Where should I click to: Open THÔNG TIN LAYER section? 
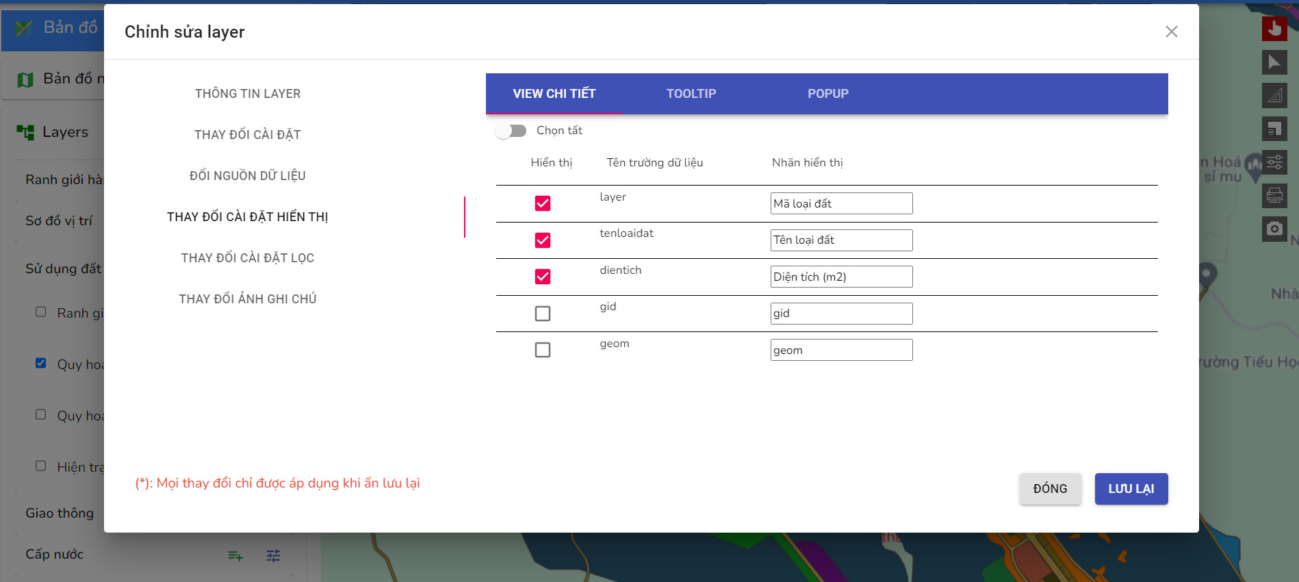(x=248, y=94)
